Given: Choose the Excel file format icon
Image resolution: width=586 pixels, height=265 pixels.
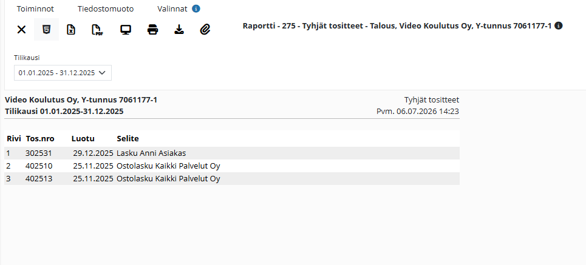Looking at the screenshot, I should [x=71, y=30].
